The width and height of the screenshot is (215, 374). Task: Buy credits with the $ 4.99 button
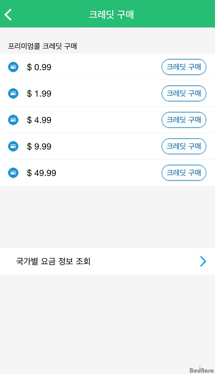[x=184, y=120]
